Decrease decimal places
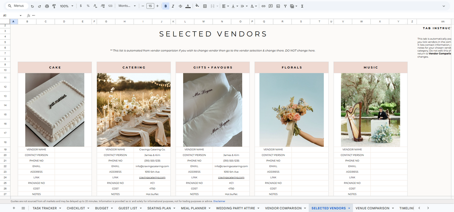This screenshot has height=212, width=454. [95, 6]
